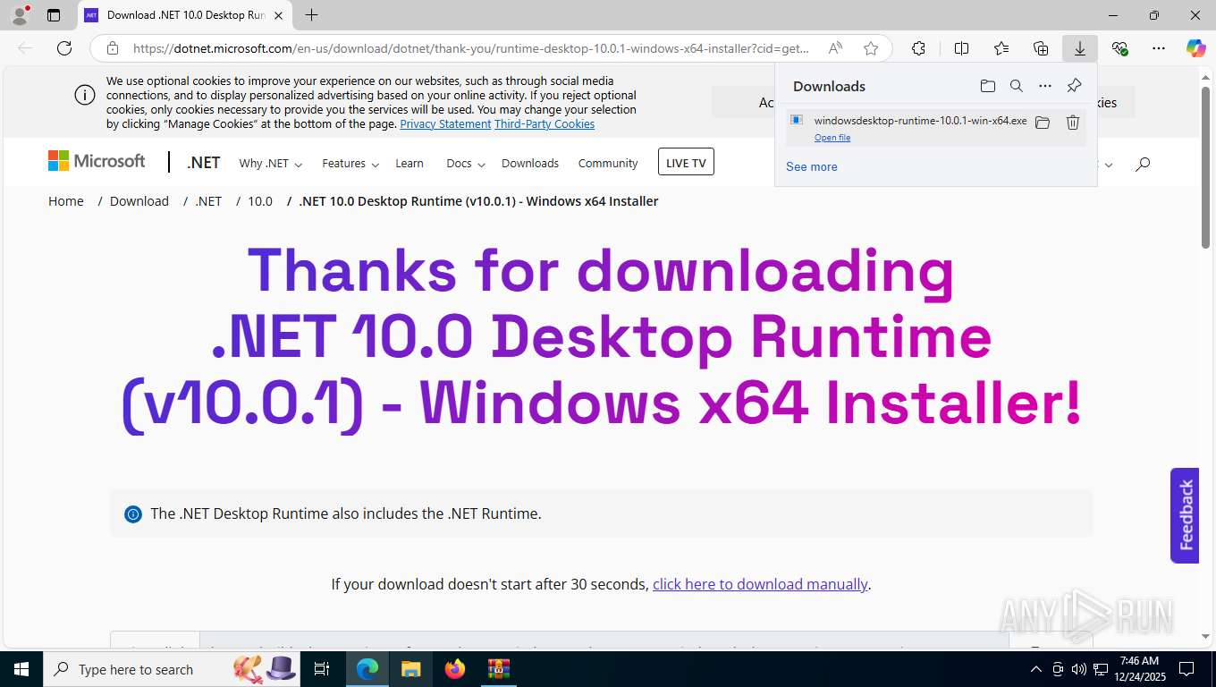1216x687 pixels.
Task: Toggle Read aloud icon in address bar
Action: click(x=835, y=48)
